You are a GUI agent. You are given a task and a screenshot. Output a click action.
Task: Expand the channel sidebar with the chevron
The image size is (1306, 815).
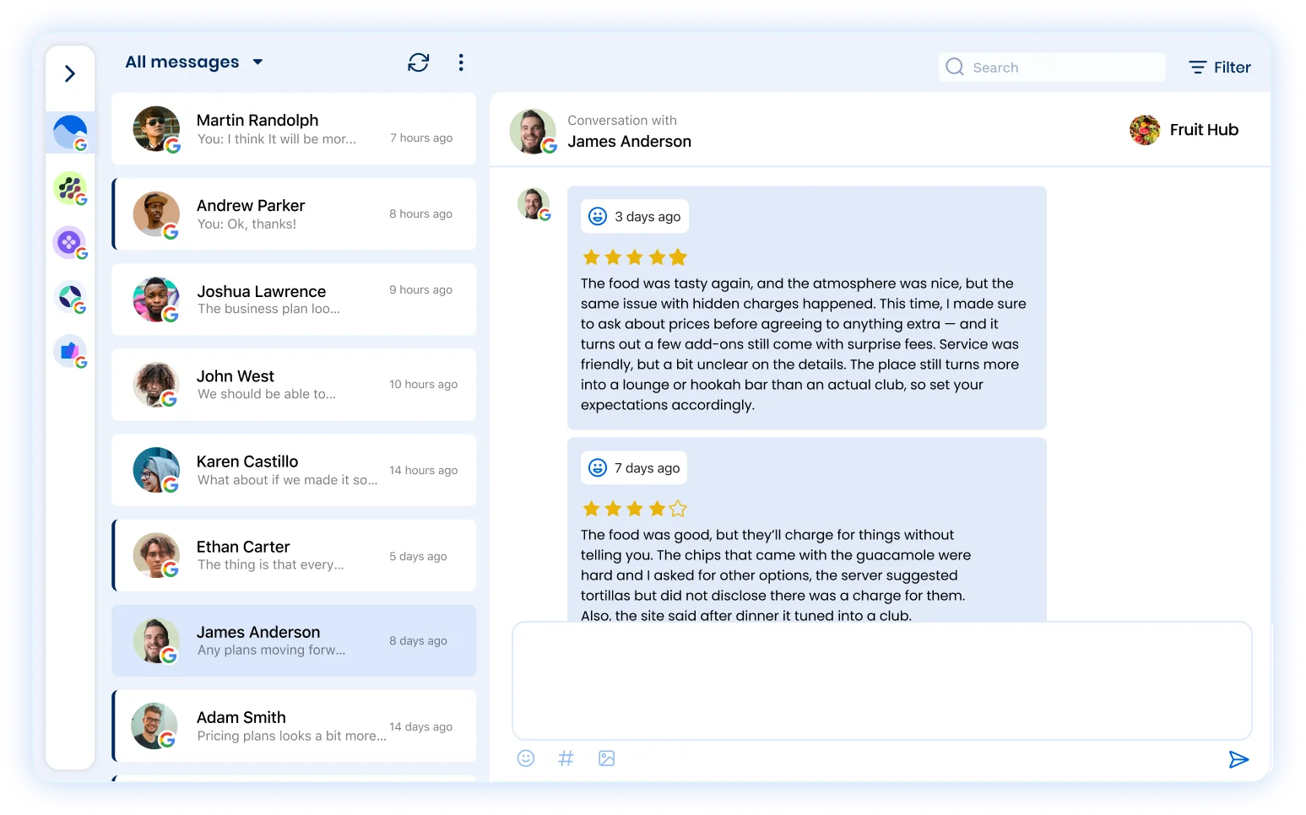pyautogui.click(x=70, y=73)
